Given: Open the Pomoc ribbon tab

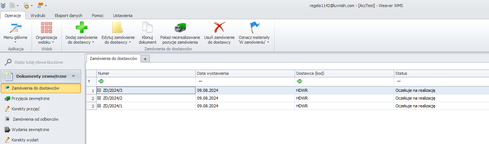Looking at the screenshot, I should tap(98, 16).
